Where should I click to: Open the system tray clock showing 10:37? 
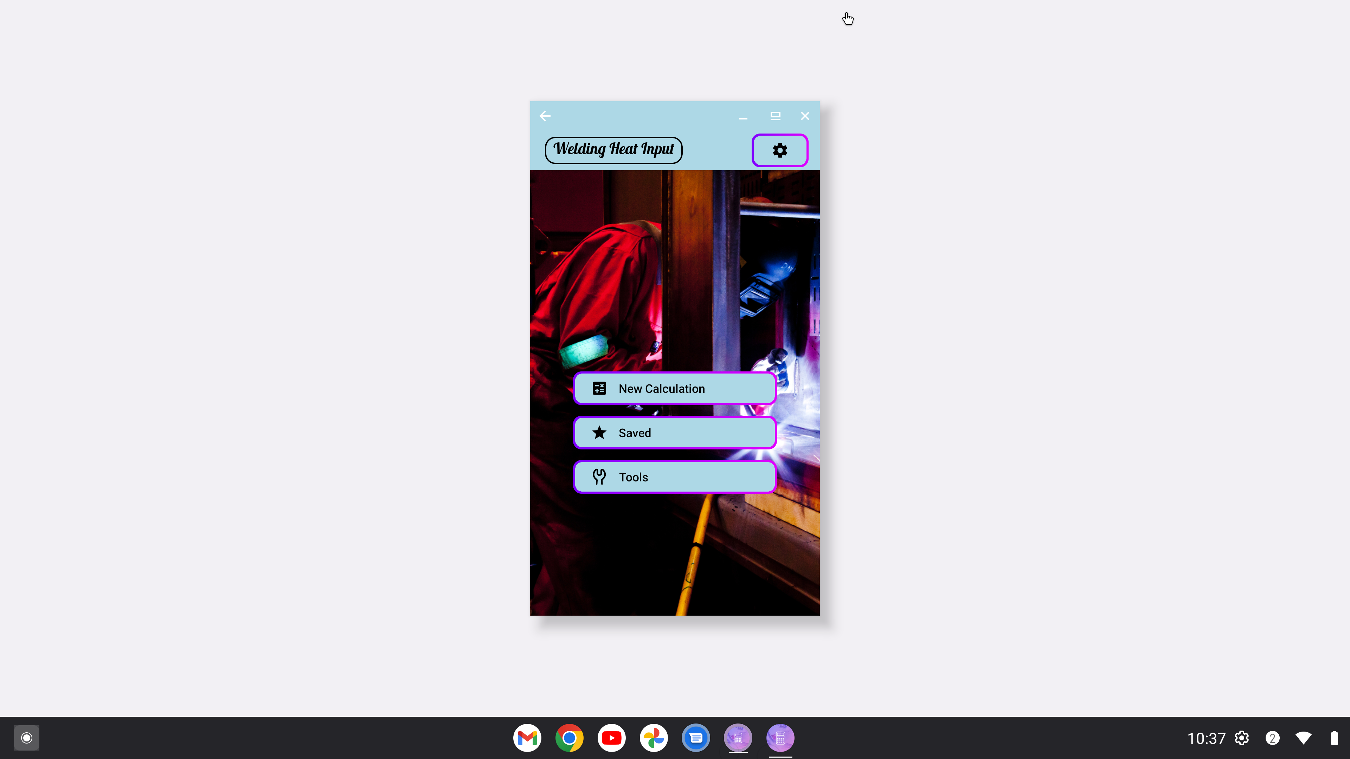click(x=1206, y=738)
